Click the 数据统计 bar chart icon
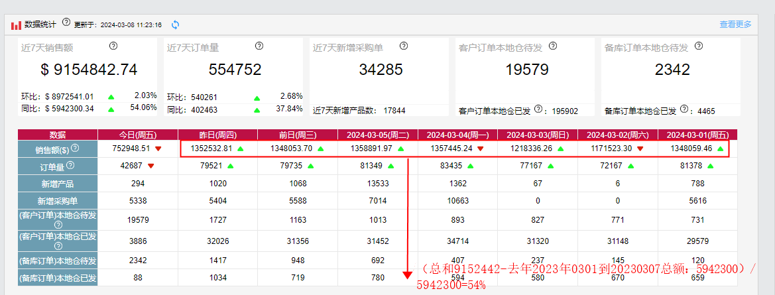The width and height of the screenshot is (775, 295). [x=17, y=25]
